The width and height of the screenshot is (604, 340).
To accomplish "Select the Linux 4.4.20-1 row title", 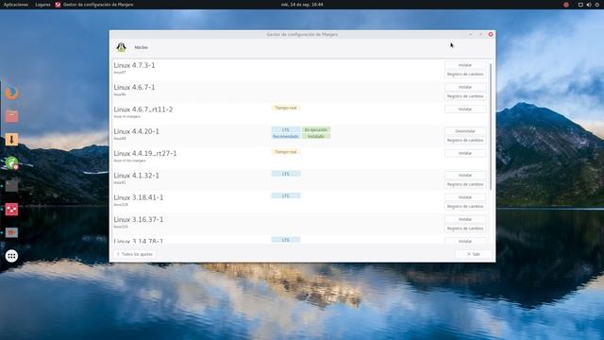I will (136, 131).
